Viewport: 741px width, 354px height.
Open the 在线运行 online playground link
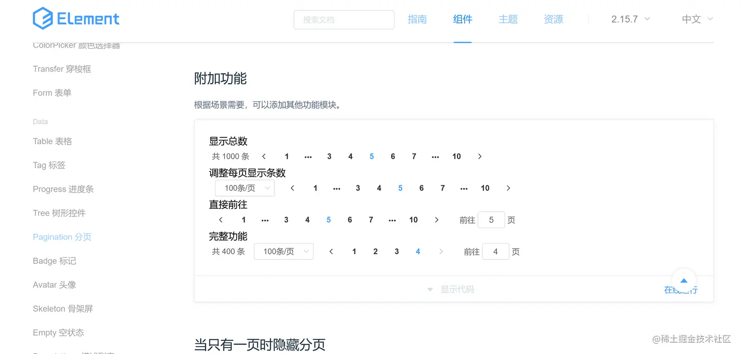tap(680, 289)
